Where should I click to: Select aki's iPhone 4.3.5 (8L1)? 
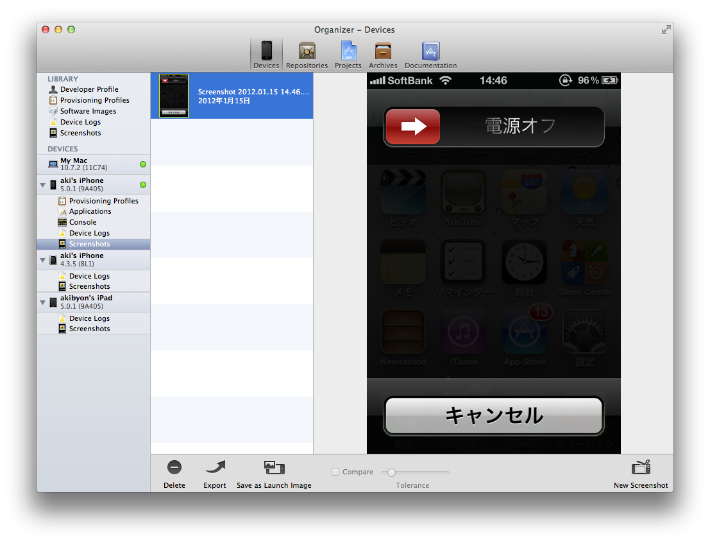pyautogui.click(x=93, y=260)
